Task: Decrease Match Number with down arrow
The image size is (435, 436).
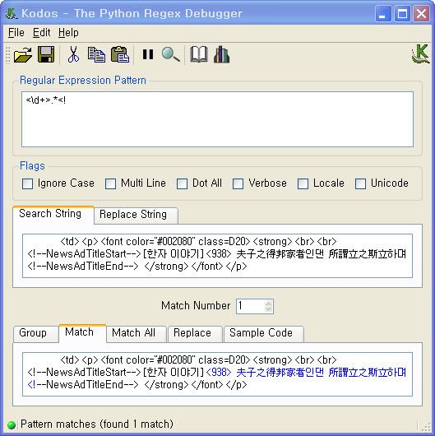Action: pos(268,309)
